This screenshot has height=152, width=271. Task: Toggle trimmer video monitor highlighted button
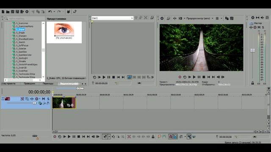pos(129,77)
